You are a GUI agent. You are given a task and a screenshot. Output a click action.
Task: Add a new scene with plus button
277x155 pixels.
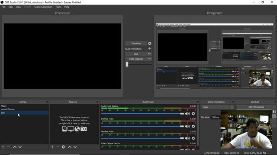click(x=3, y=147)
